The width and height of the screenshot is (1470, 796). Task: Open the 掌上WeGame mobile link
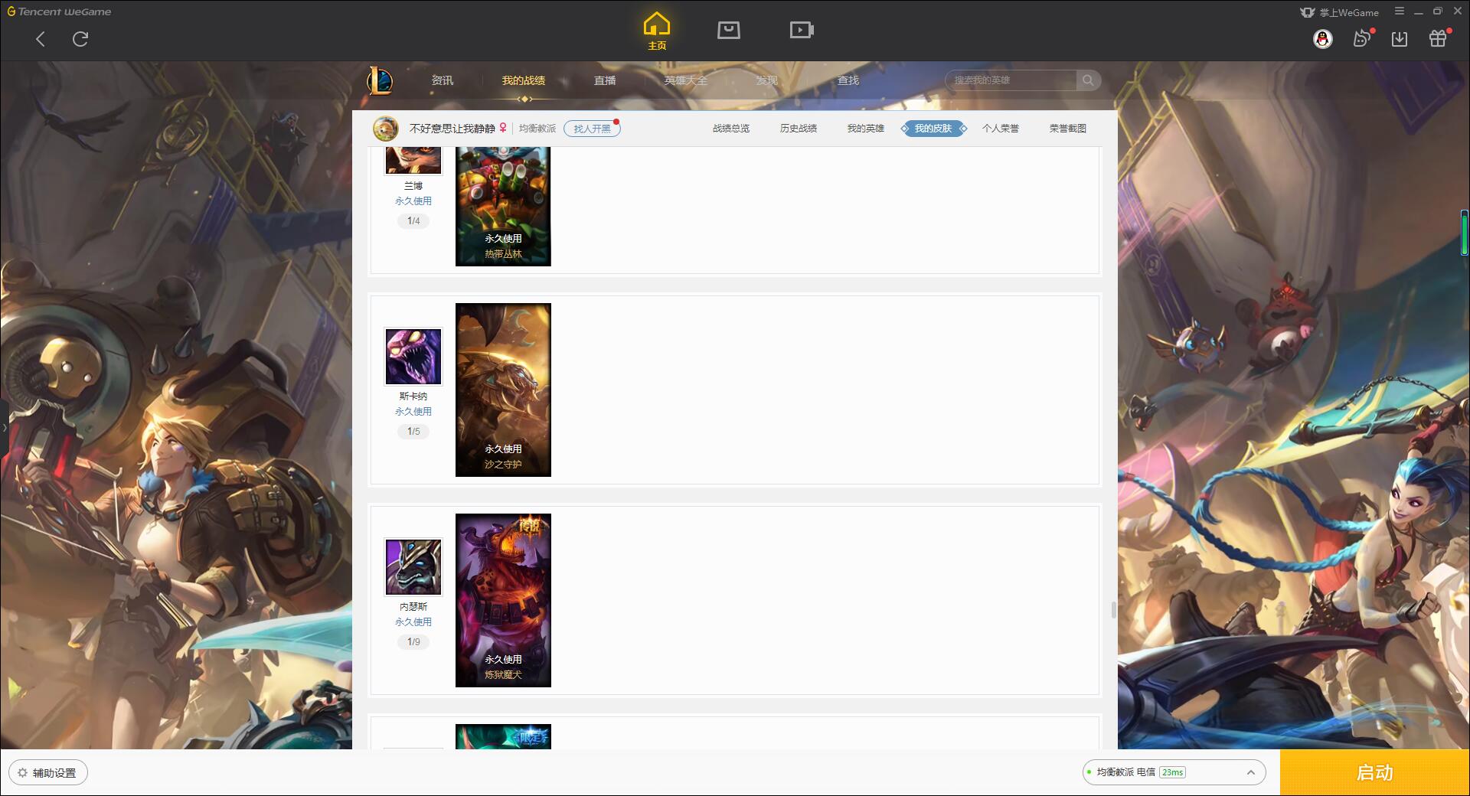click(x=1339, y=12)
